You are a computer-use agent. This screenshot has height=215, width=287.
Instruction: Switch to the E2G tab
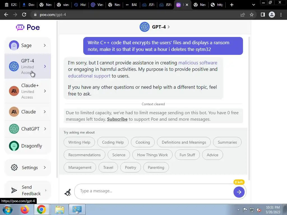(x=11, y=5)
